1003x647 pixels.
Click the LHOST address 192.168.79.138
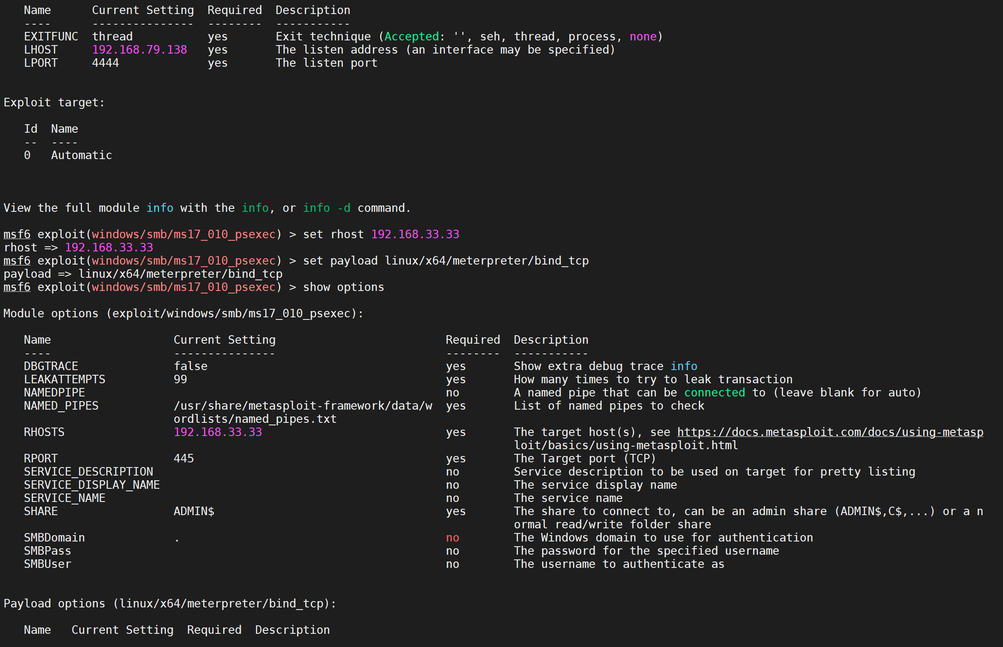[x=140, y=50]
